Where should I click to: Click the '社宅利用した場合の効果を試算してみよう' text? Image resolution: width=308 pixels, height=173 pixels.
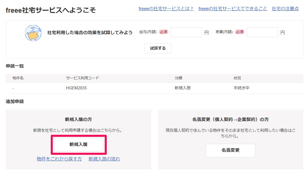point(90,32)
